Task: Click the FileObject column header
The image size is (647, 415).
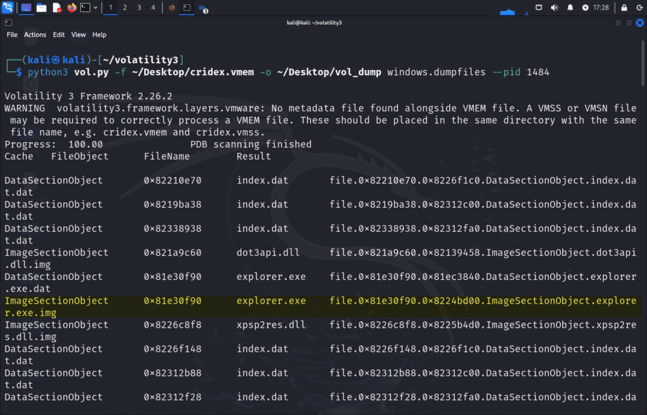Action: click(x=80, y=157)
